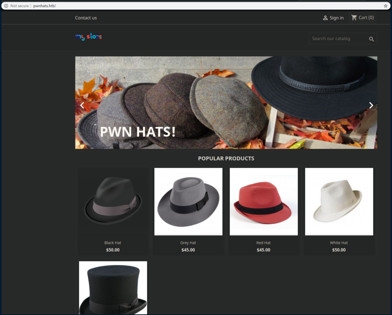Click the shopping cart icon
The height and width of the screenshot is (315, 392).
click(x=354, y=17)
